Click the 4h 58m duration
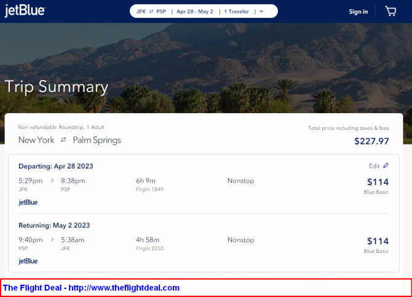The height and width of the screenshot is (297, 412). click(148, 240)
